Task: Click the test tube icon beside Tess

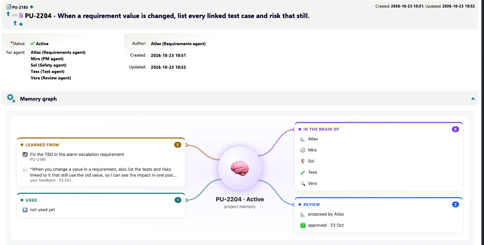Action: (303, 172)
